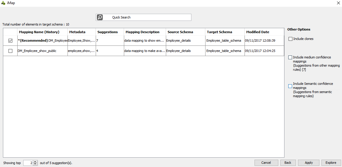Check the DM_Employee_show_public row checkbox

point(10,51)
